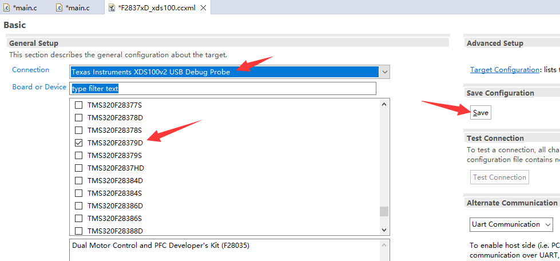The image size is (560, 261).
Task: Click the Test Connection button
Action: [499, 177]
